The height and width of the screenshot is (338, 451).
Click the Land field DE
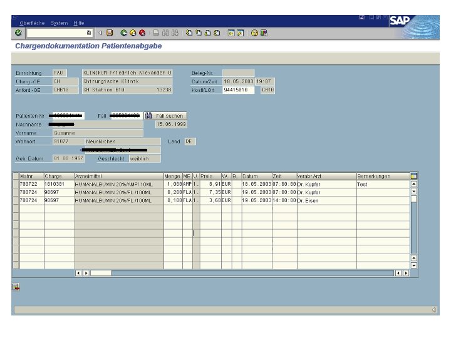[x=190, y=141]
